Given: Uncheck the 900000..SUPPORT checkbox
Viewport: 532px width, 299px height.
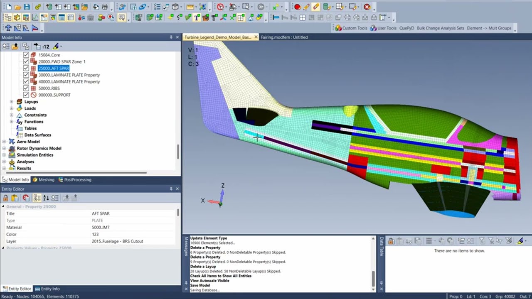Looking at the screenshot, I should pyautogui.click(x=26, y=95).
